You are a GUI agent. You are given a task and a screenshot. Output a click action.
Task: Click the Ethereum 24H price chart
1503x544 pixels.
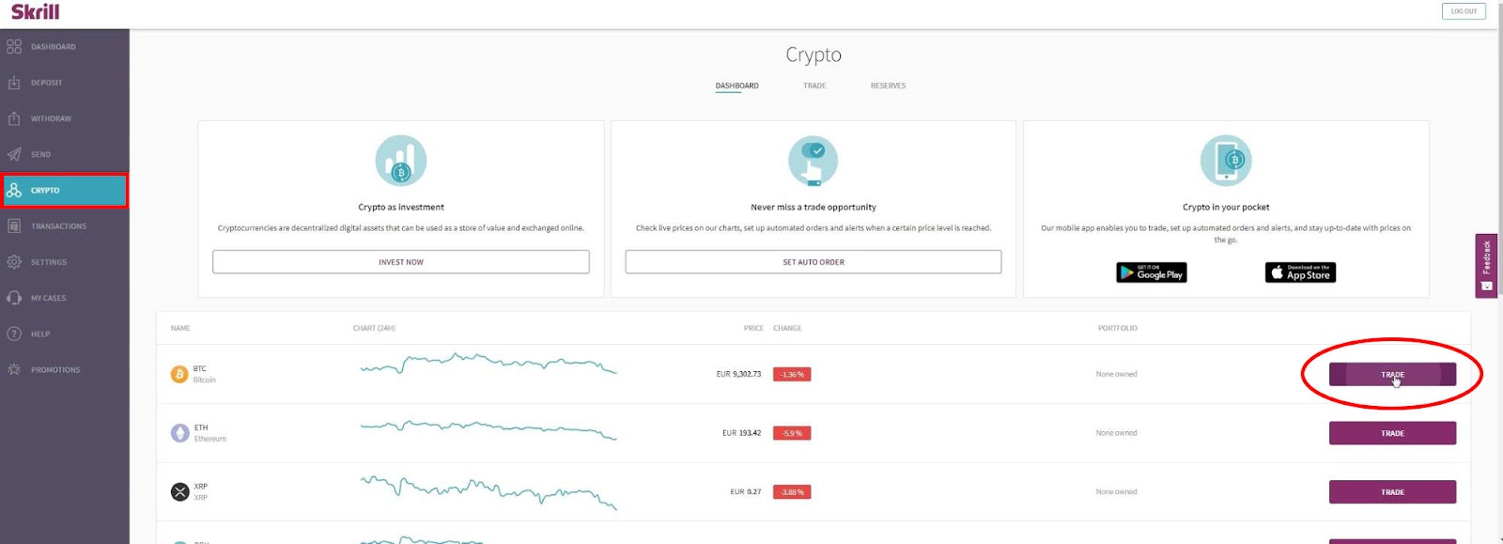[x=488, y=430]
